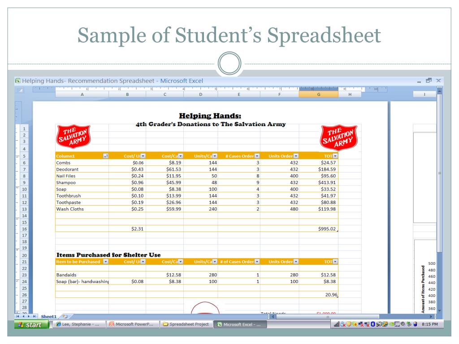The image size is (459, 344).
Task: Click the yellow security shield tray icon
Action: pos(349,324)
